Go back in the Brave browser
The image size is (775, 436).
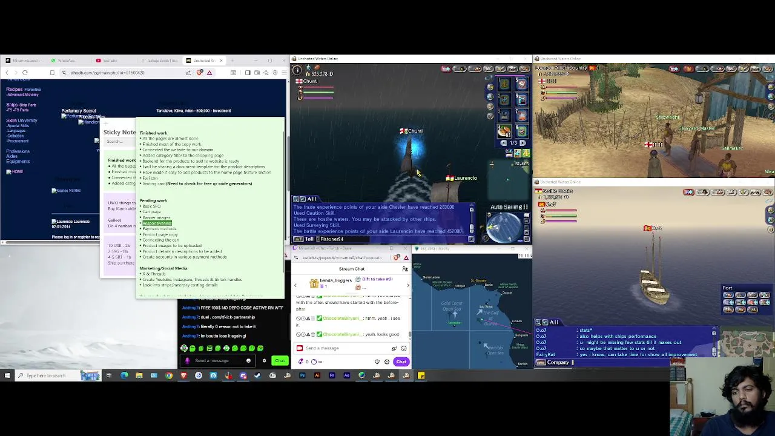coord(7,73)
